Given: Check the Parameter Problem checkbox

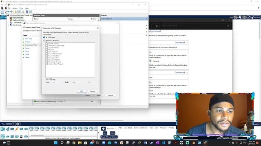Looking at the screenshot, I should [47, 60].
